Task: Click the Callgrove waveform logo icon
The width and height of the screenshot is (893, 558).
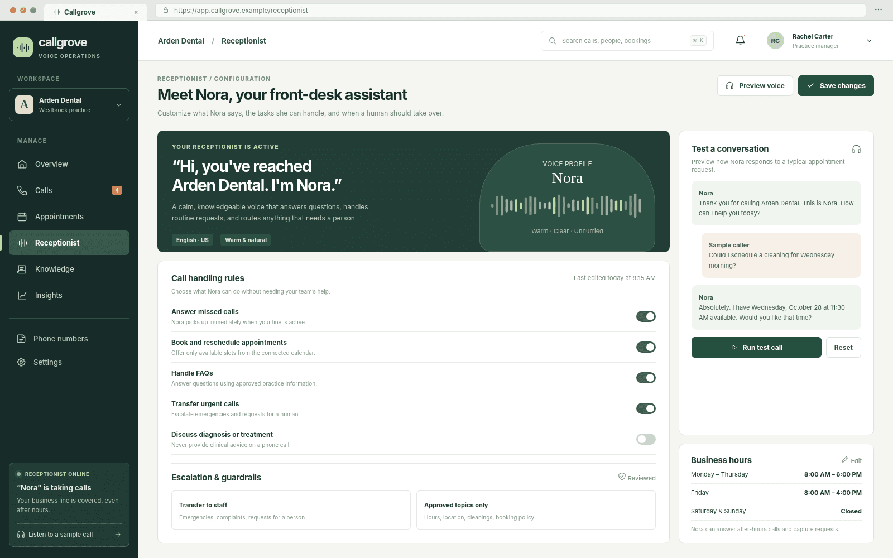Action: (x=23, y=47)
